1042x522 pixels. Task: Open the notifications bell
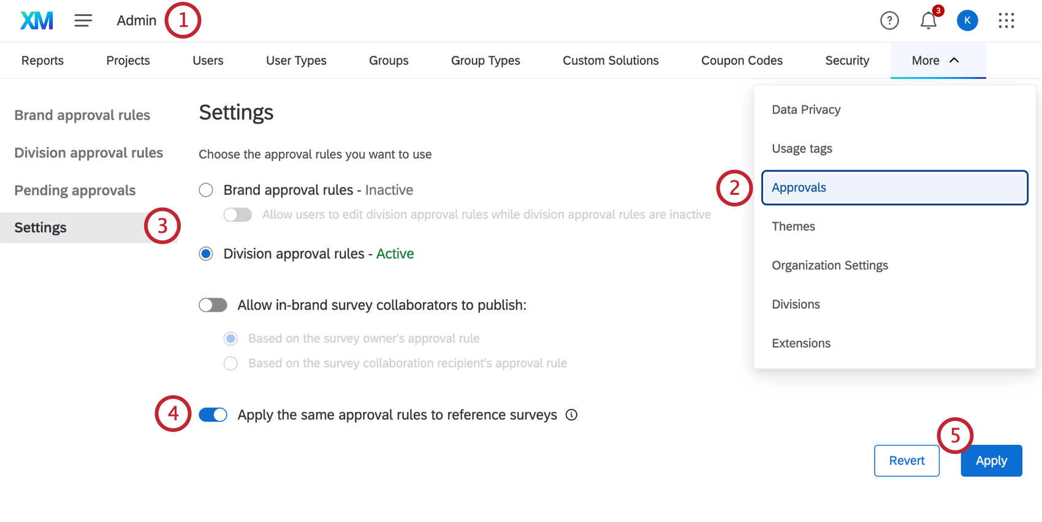928,21
